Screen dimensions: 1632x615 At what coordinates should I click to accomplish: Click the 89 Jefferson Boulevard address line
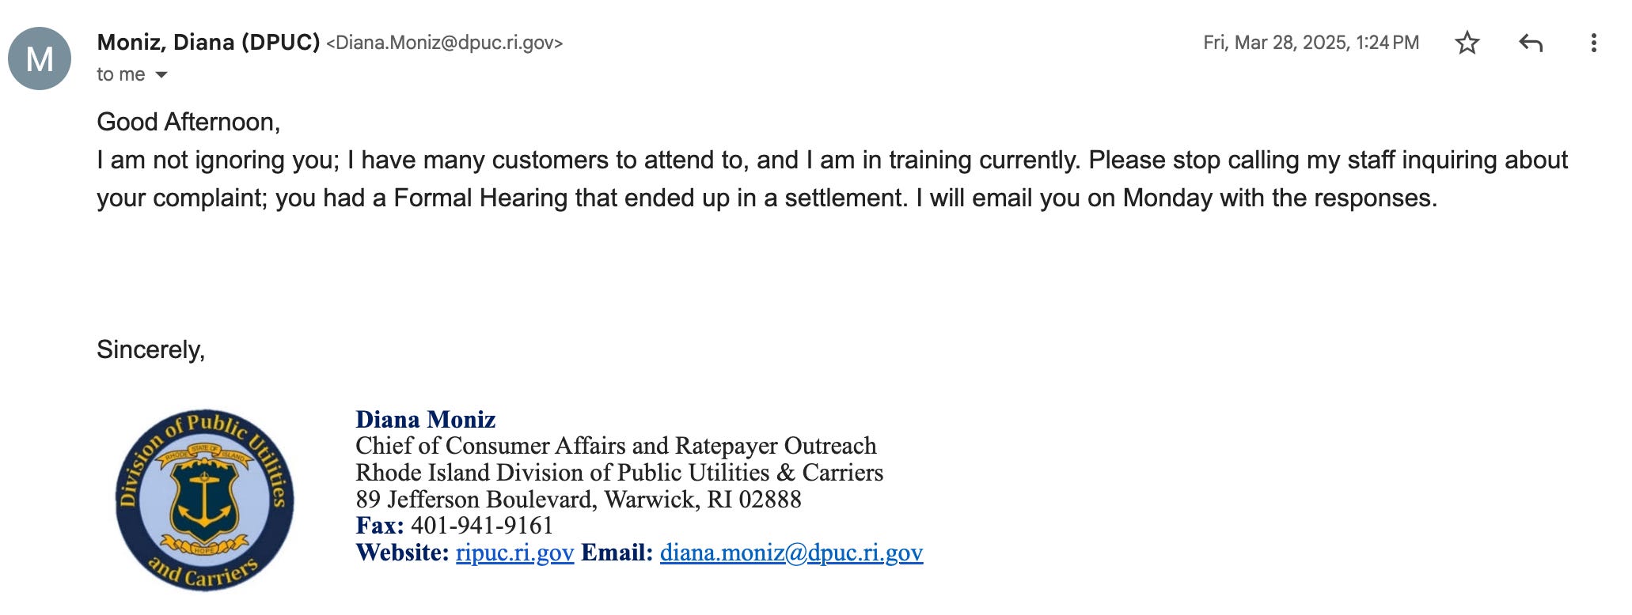point(579,500)
